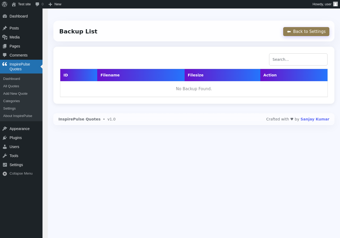Click the Tools wrench icon
The width and height of the screenshot is (340, 238).
tap(5, 156)
